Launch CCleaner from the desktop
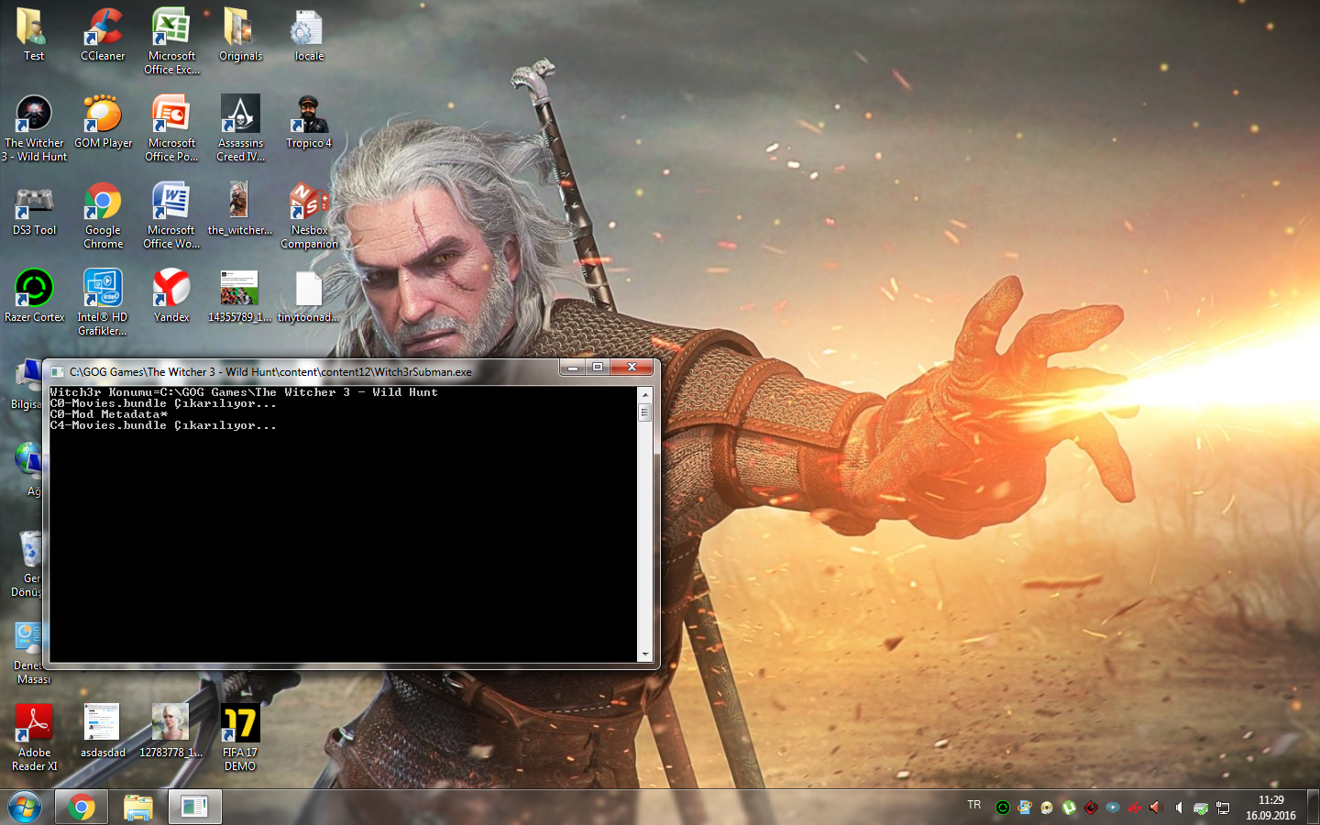 [x=103, y=35]
